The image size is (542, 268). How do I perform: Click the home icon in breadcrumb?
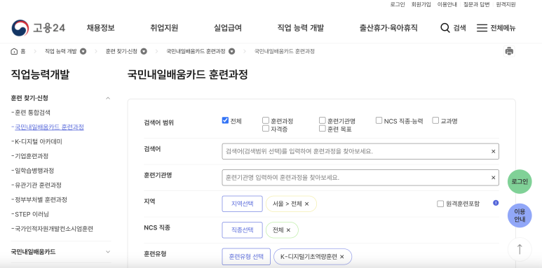click(x=14, y=51)
